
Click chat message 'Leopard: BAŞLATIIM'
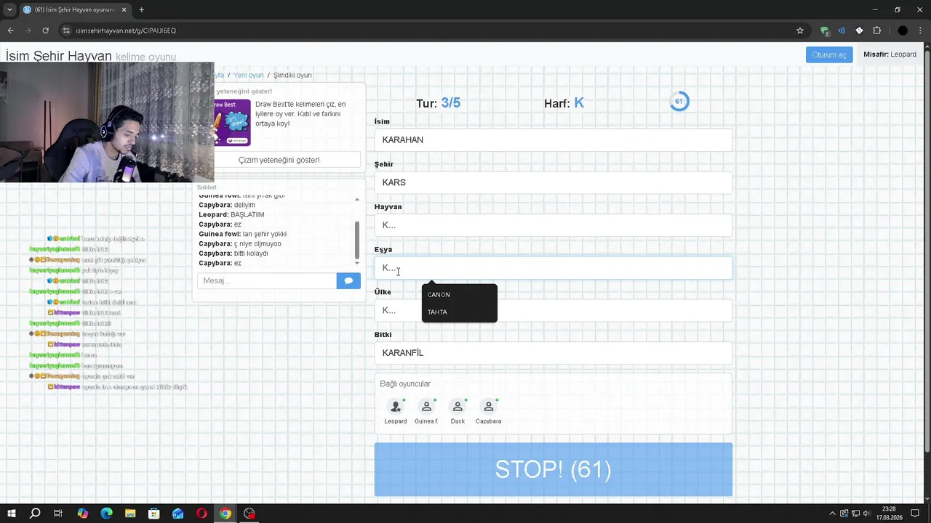pyautogui.click(x=231, y=215)
